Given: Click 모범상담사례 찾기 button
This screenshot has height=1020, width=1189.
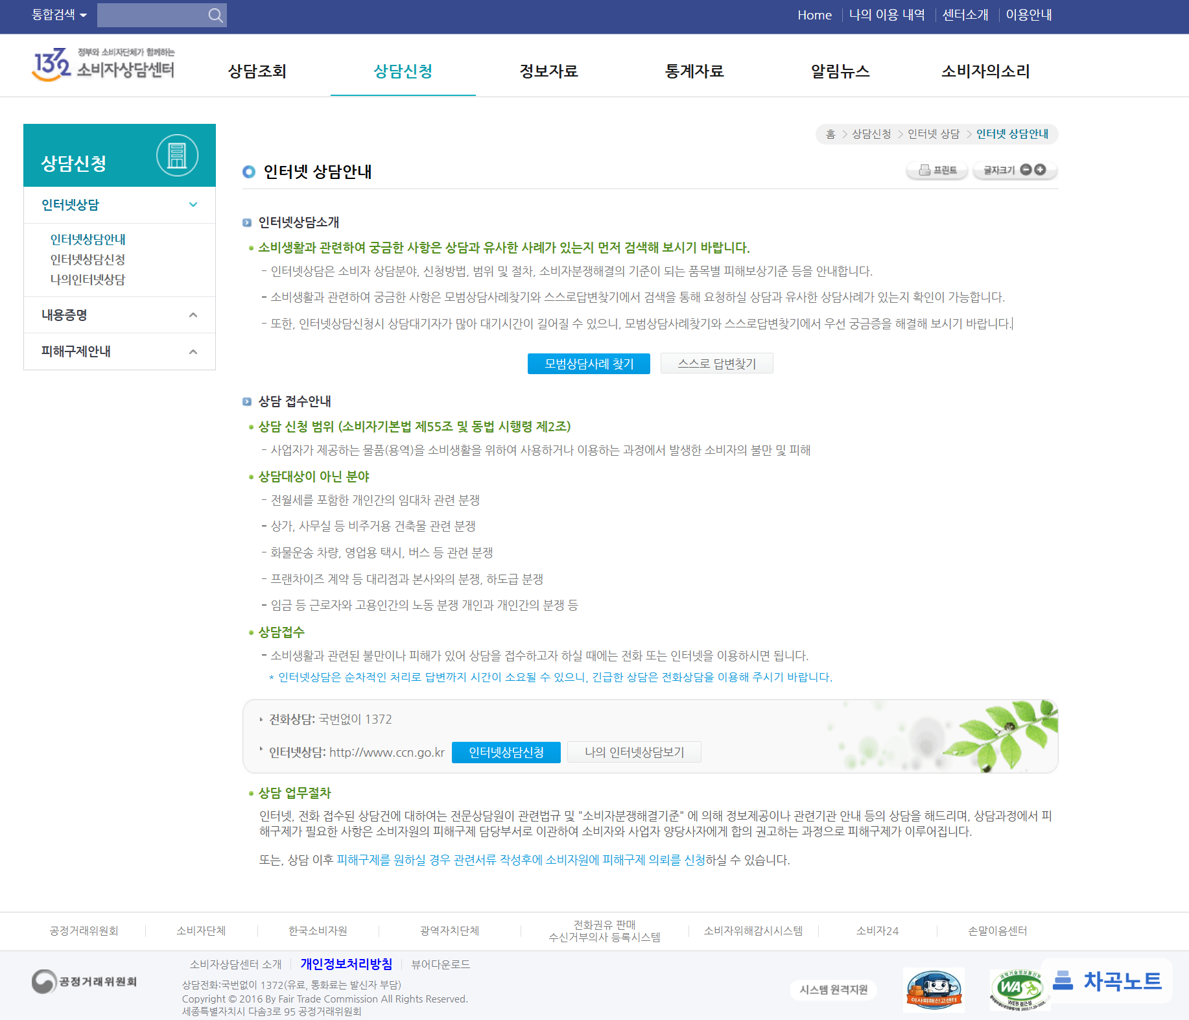Looking at the screenshot, I should (x=589, y=364).
